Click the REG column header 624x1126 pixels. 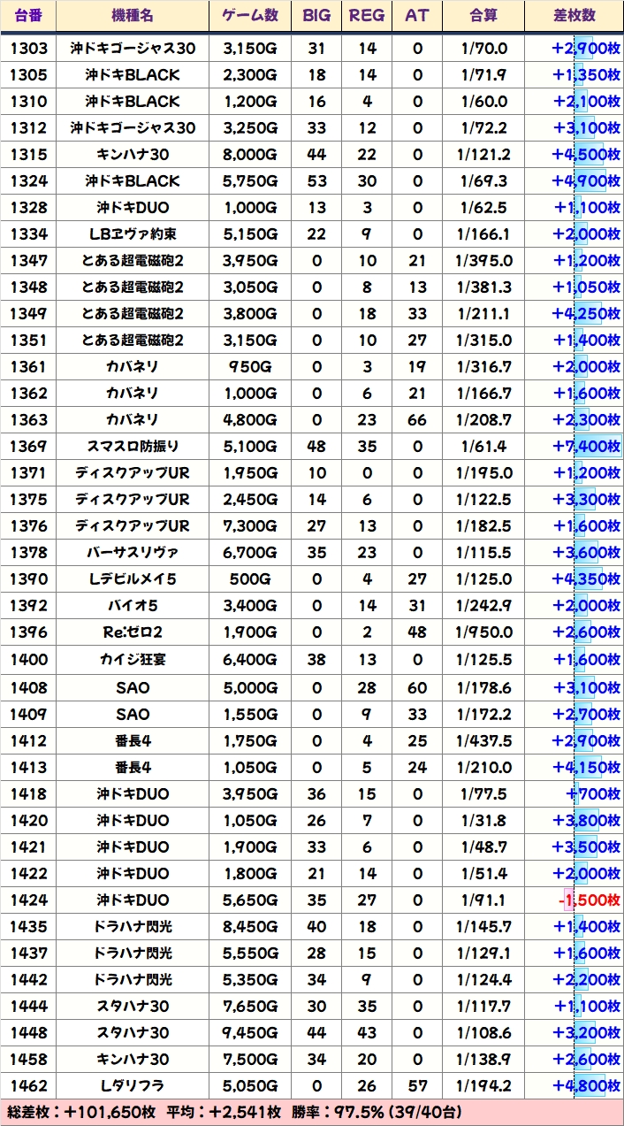367,16
